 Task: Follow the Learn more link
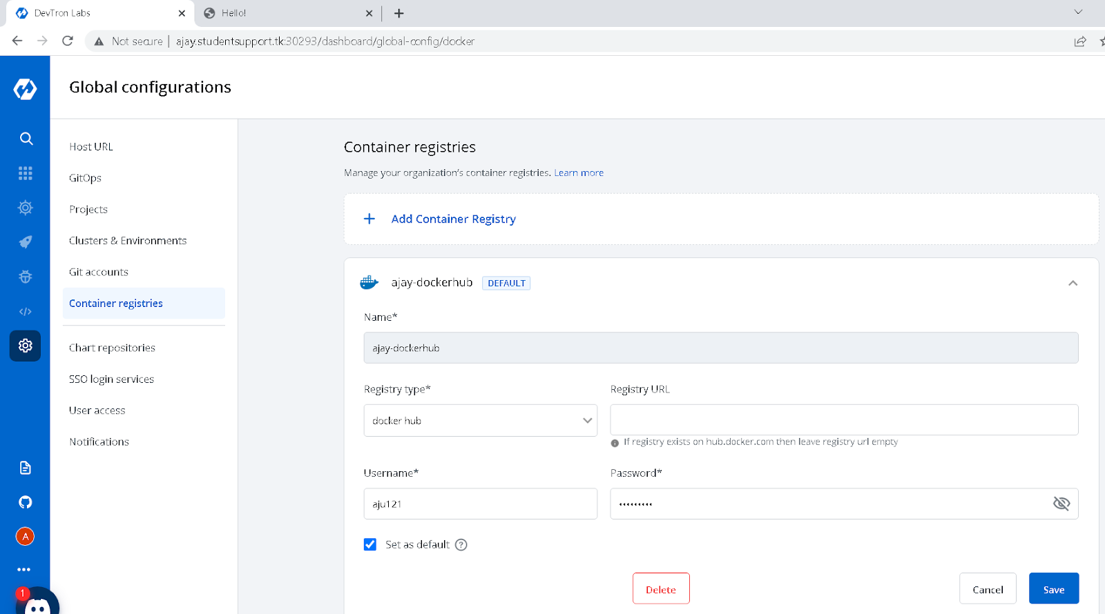(579, 173)
